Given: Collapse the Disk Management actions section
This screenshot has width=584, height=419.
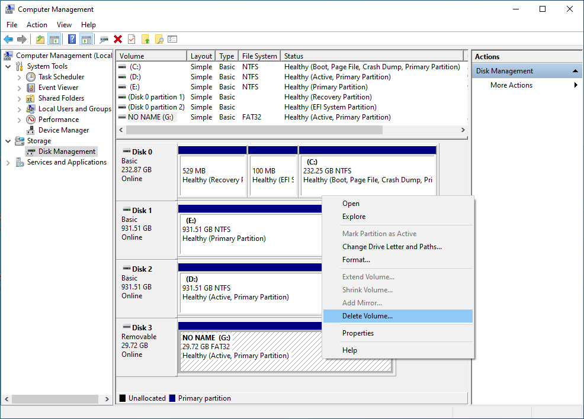Looking at the screenshot, I should 575,70.
